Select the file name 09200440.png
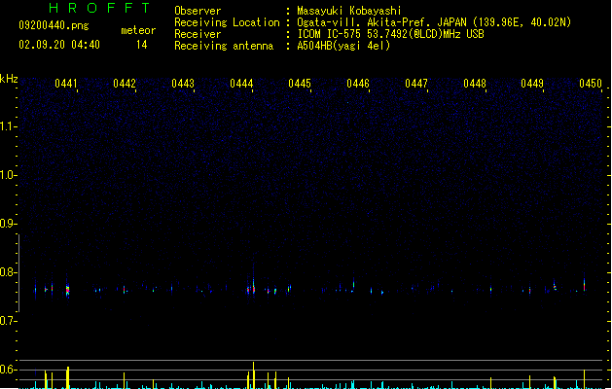The image size is (612, 389). click(54, 25)
